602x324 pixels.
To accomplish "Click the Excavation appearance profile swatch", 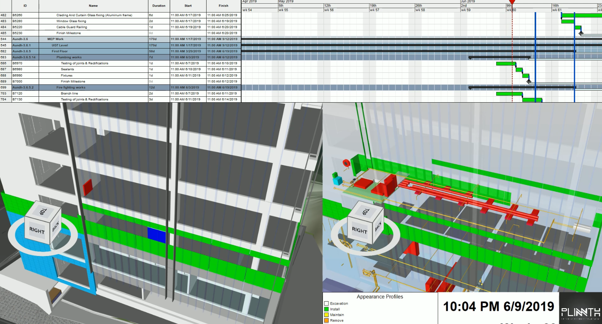I will (326, 303).
